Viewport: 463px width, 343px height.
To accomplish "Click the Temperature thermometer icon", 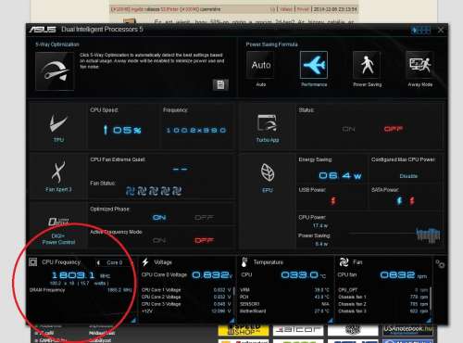I will tap(244, 262).
